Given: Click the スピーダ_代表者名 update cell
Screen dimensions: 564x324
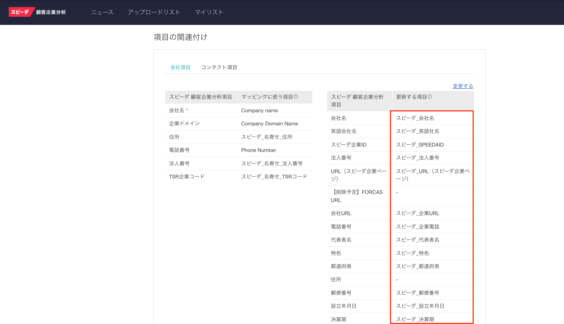Looking at the screenshot, I should point(417,240).
